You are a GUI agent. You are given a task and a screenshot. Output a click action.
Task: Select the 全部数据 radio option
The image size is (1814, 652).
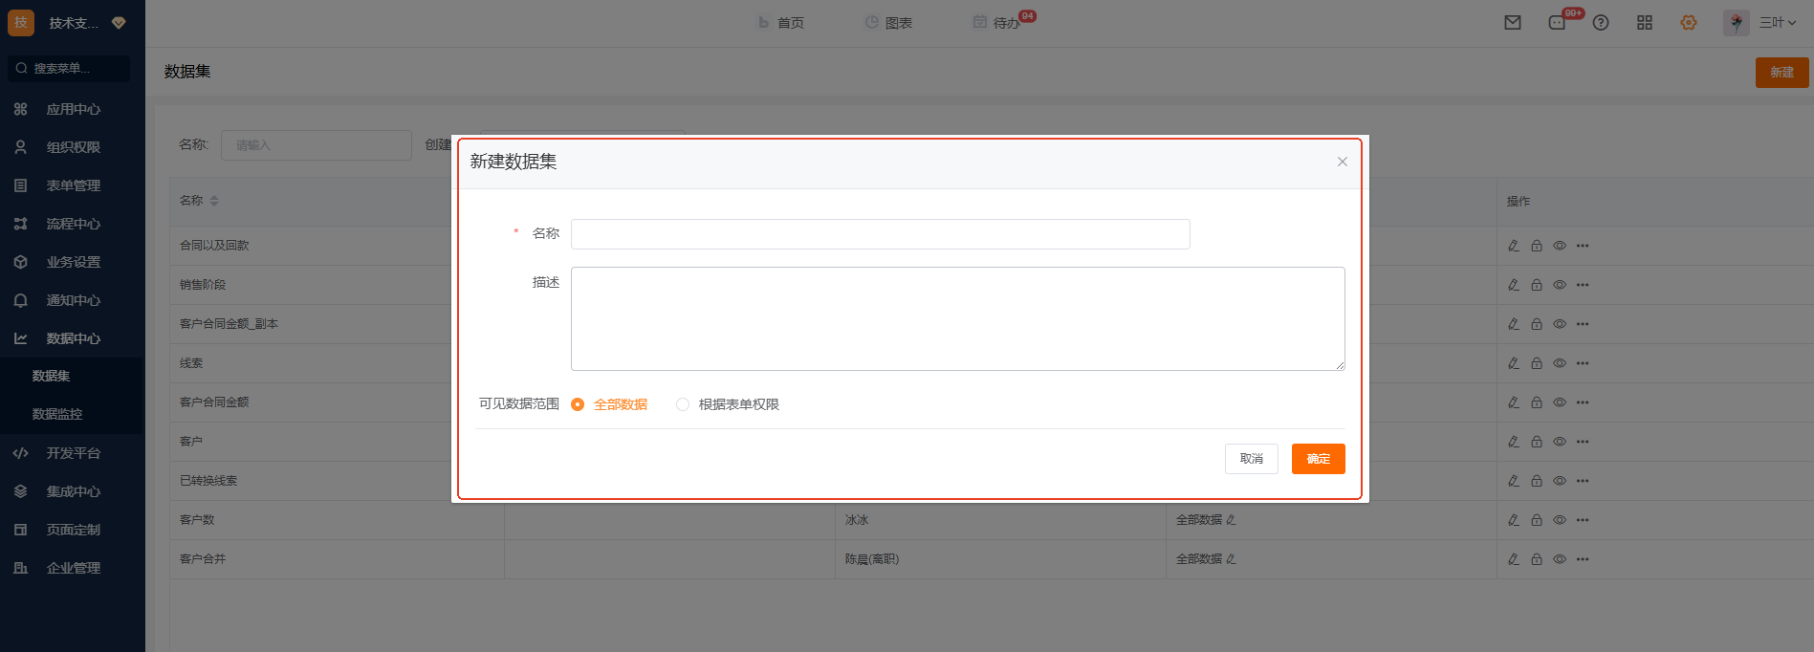[578, 404]
